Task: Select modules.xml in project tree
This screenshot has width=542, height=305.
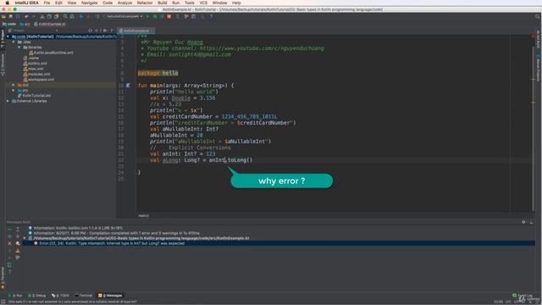Action: pyautogui.click(x=36, y=74)
